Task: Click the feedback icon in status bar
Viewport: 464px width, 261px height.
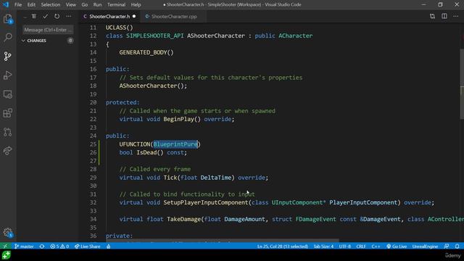Action: pos(447,246)
